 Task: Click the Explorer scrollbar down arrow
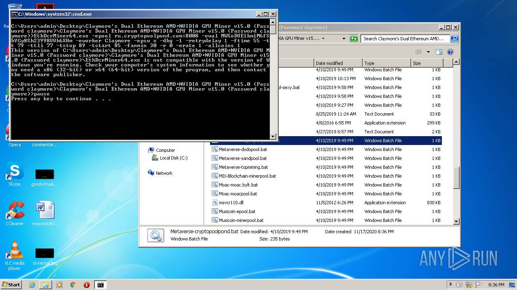coord(456,221)
